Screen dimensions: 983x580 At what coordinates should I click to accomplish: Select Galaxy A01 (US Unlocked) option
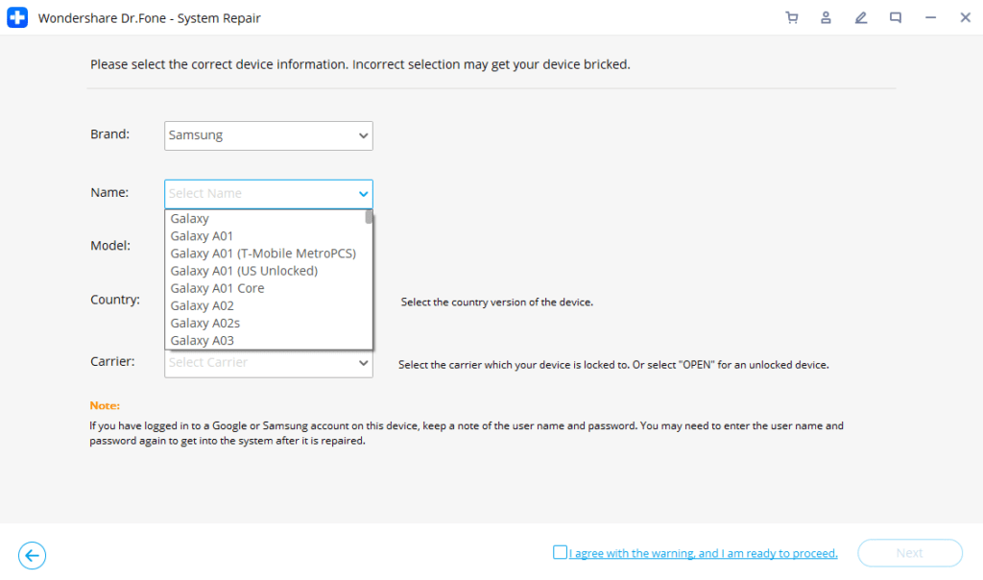pos(244,271)
